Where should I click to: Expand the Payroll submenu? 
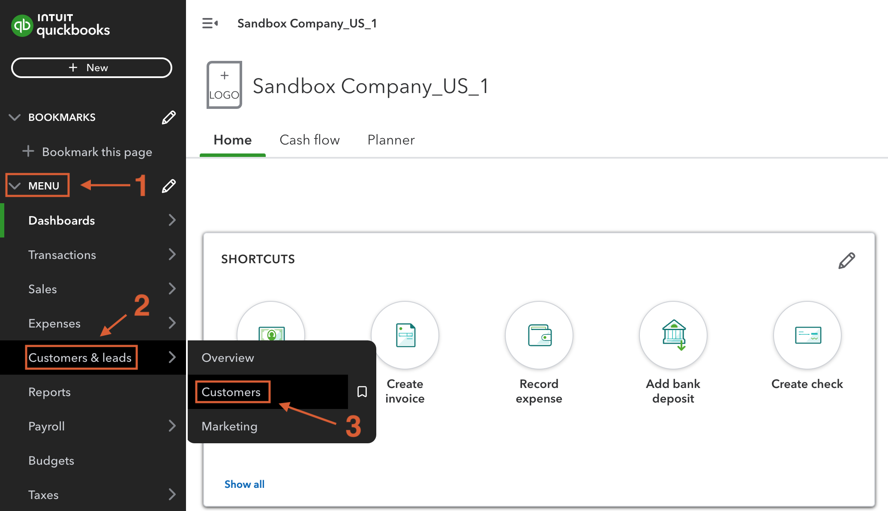(46, 426)
